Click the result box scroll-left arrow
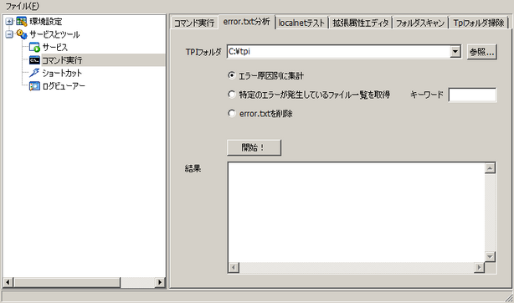 coord(234,268)
